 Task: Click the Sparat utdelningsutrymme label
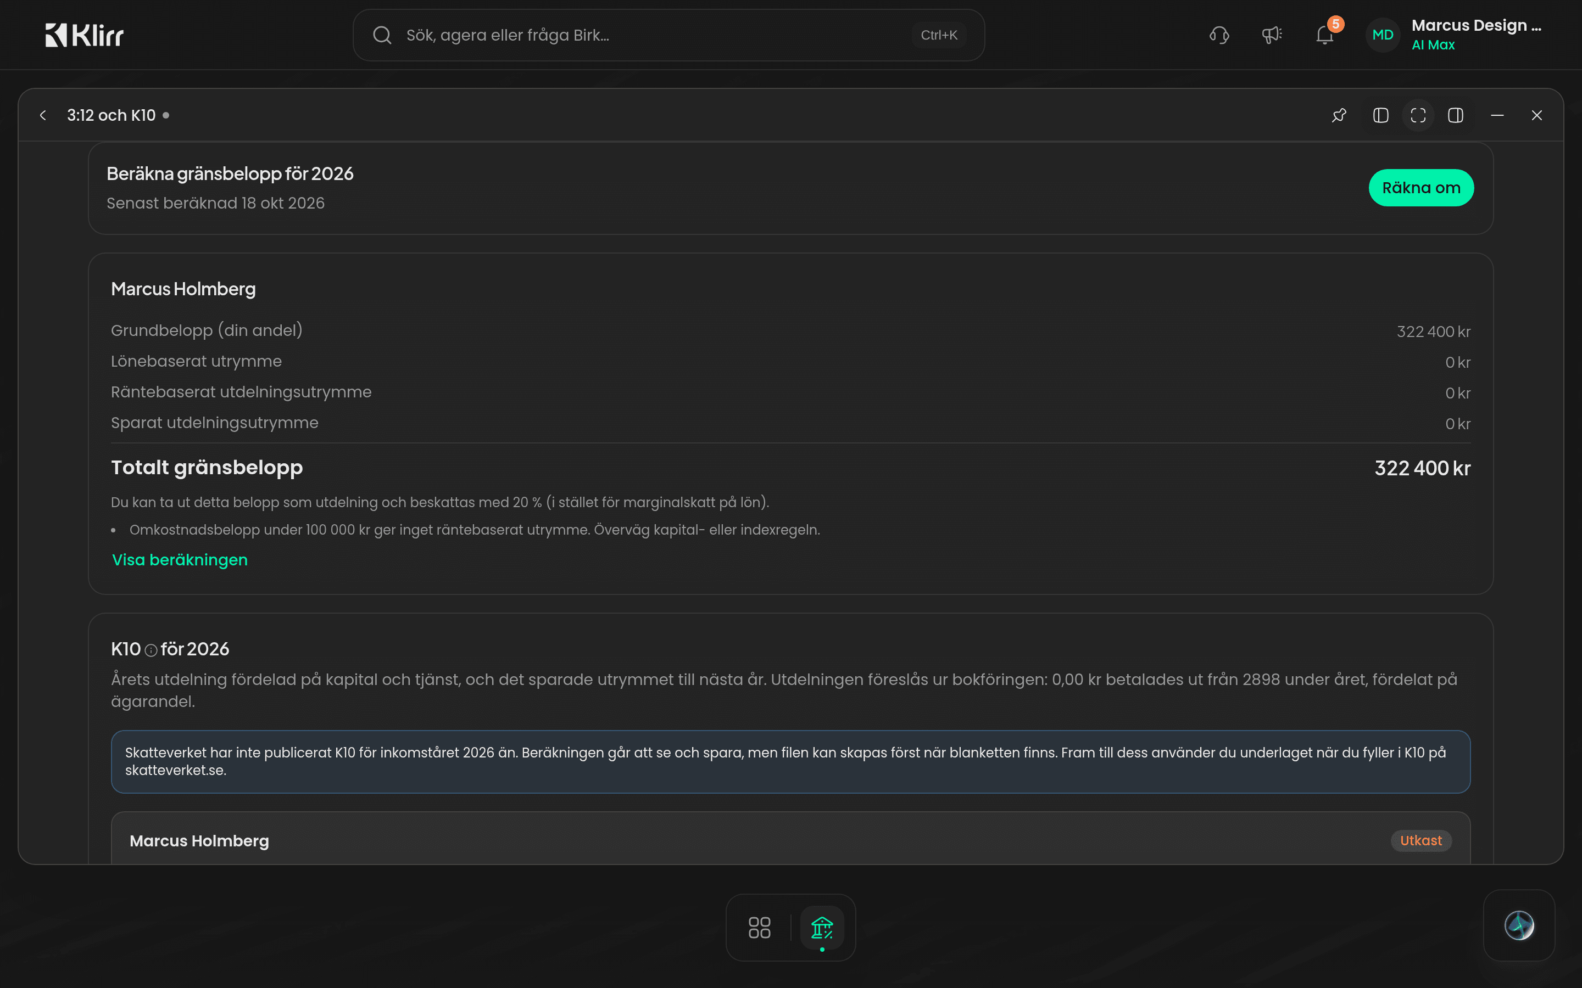pyautogui.click(x=214, y=423)
